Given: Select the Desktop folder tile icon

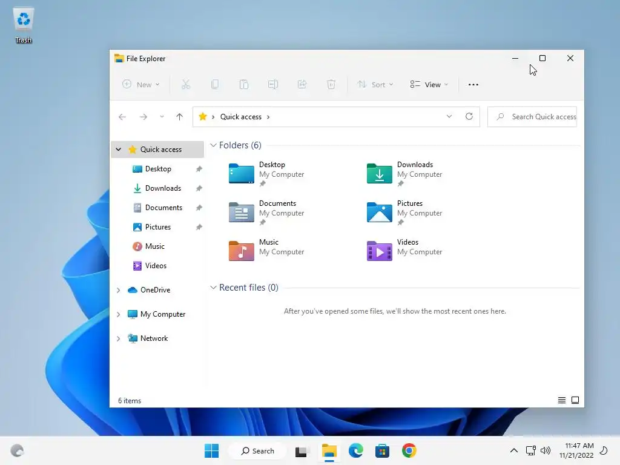Looking at the screenshot, I should click(241, 173).
